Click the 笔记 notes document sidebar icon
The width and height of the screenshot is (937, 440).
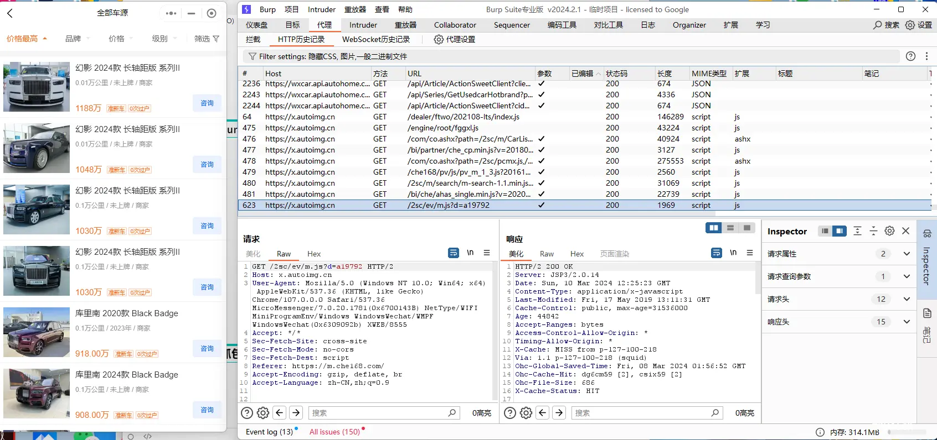pos(927,313)
